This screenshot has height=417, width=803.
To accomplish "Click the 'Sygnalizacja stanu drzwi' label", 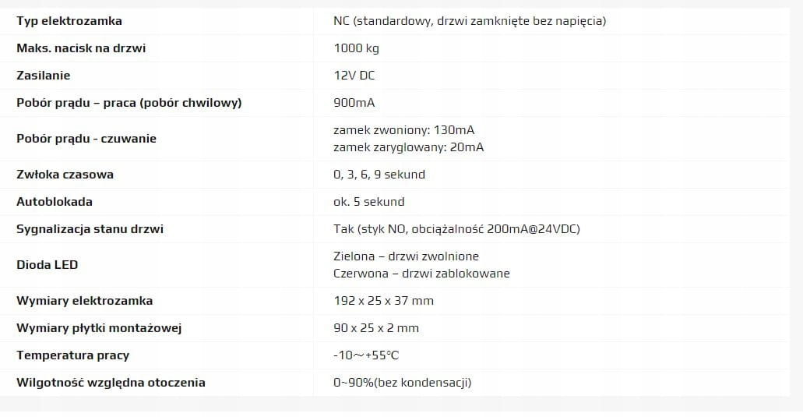I will 90,229.
